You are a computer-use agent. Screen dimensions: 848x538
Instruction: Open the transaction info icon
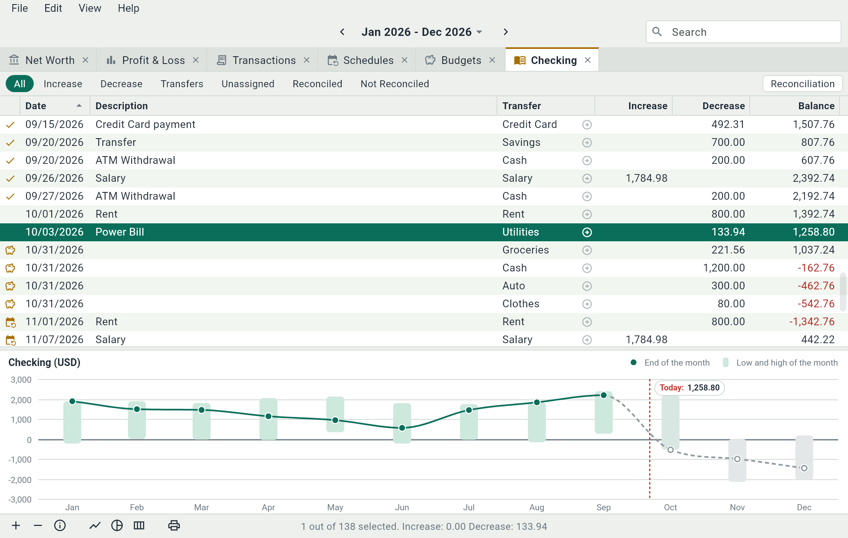tap(60, 526)
